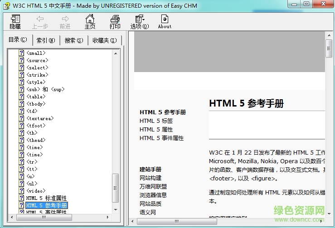Click tree panel scroll-down arrow
The width and height of the screenshot is (335, 228).
[116, 209]
